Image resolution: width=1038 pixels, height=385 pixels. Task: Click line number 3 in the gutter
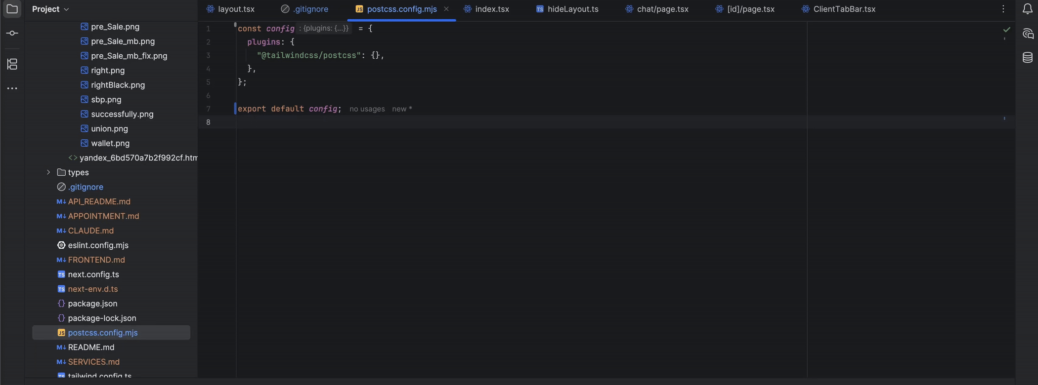click(208, 55)
